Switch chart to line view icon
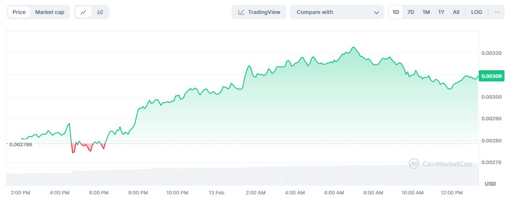Viewport: 511px width, 204px height. 83,13
